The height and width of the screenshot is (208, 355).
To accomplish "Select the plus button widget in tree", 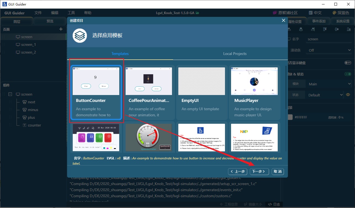I will click(x=31, y=117).
